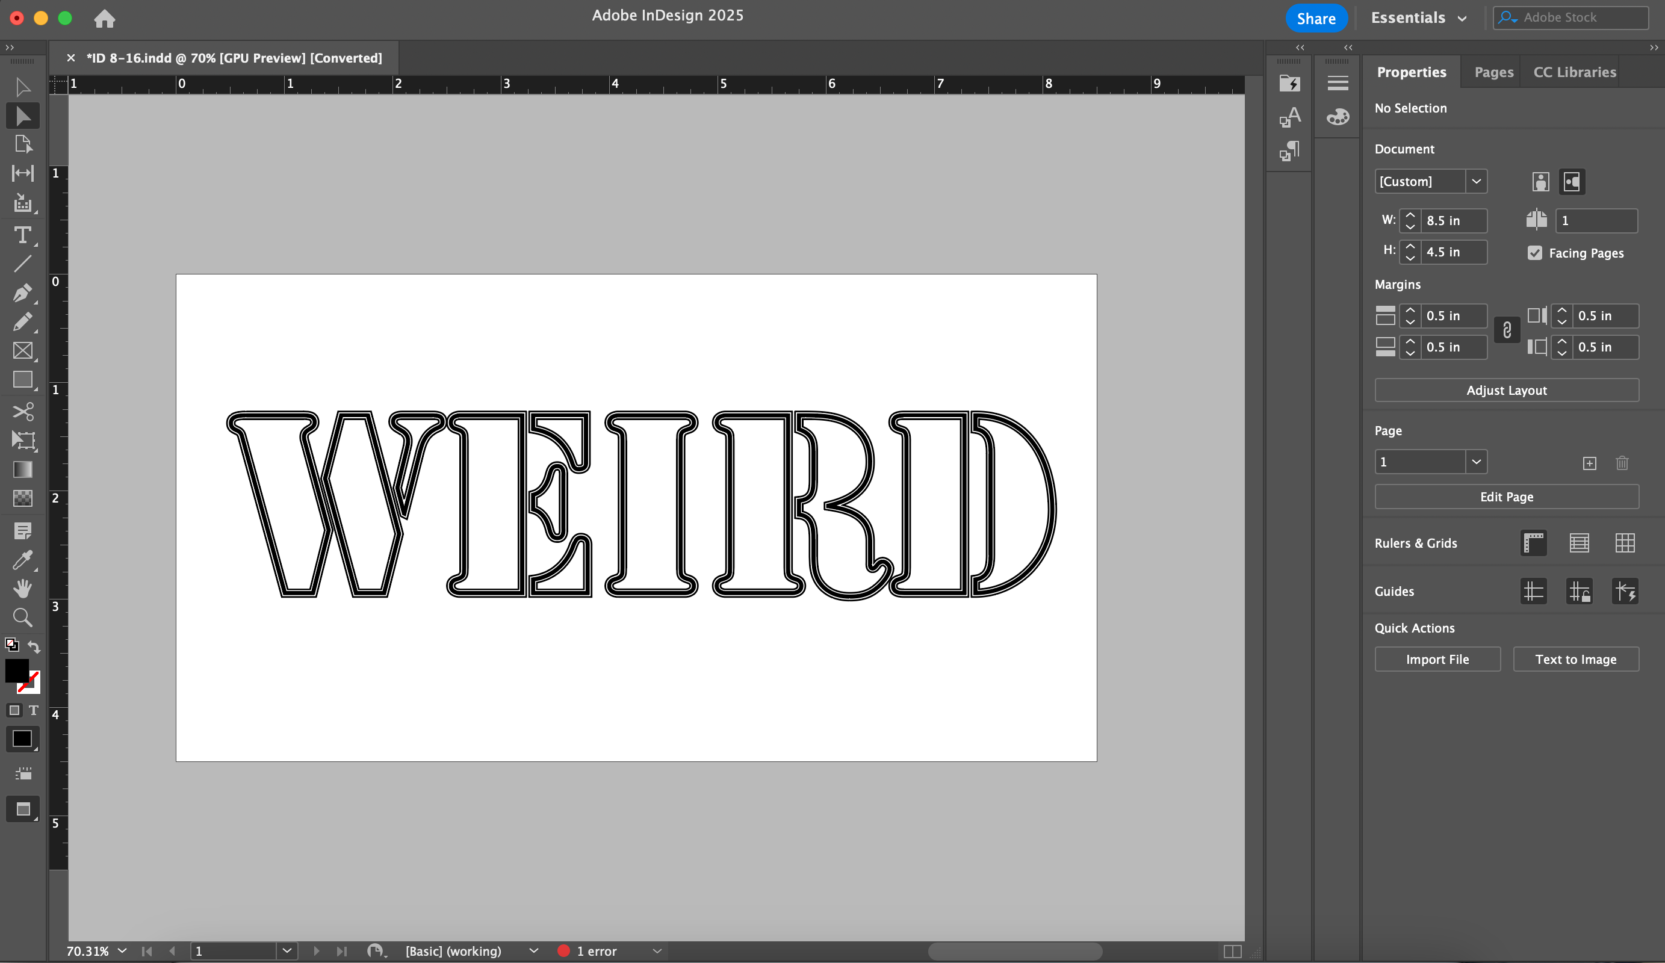Open the Color panel palette icon
Viewport: 1665px width, 963px height.
click(1338, 117)
